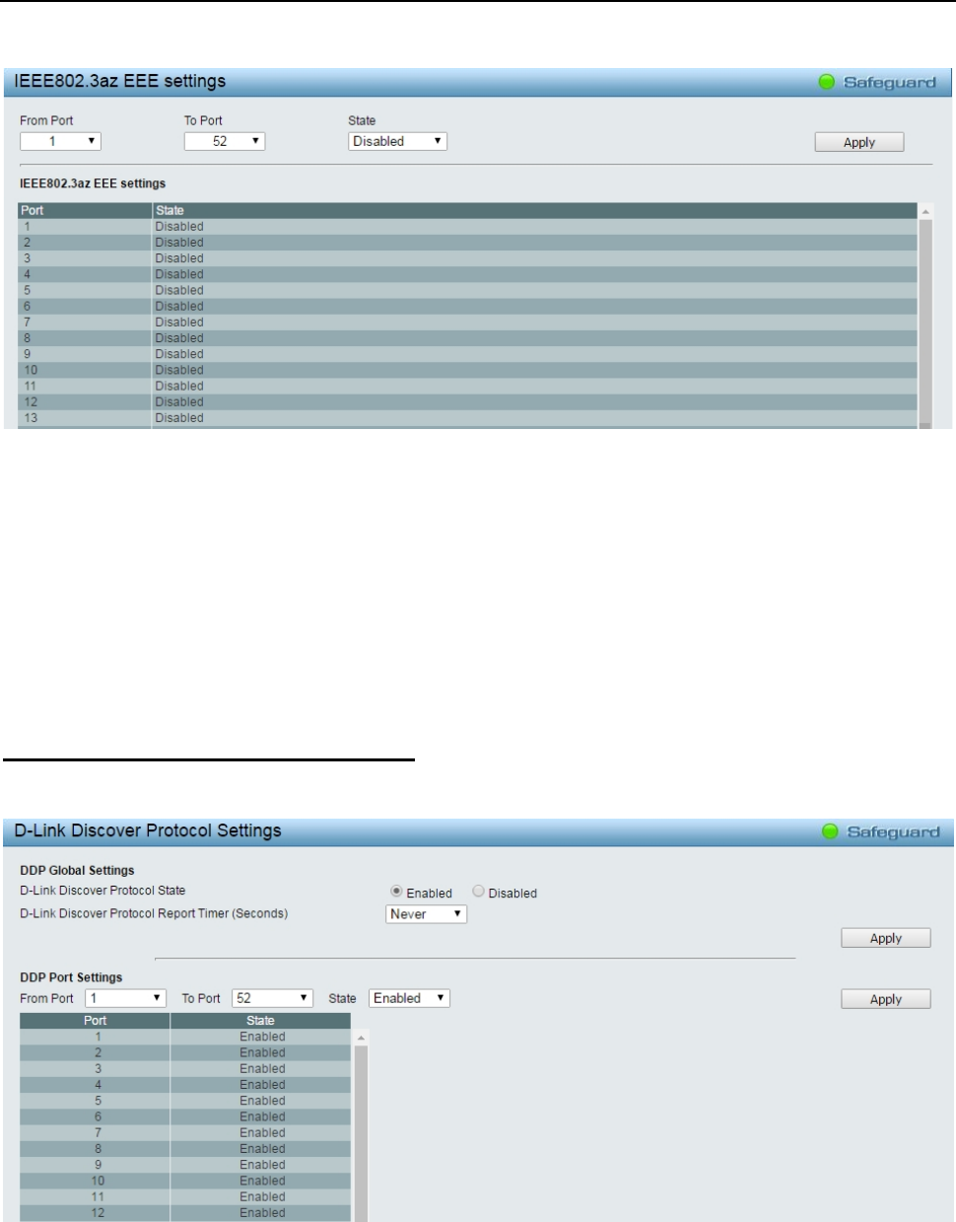Click the EEE port table scrollbar up arrow
The height and width of the screenshot is (1222, 956).
[925, 212]
